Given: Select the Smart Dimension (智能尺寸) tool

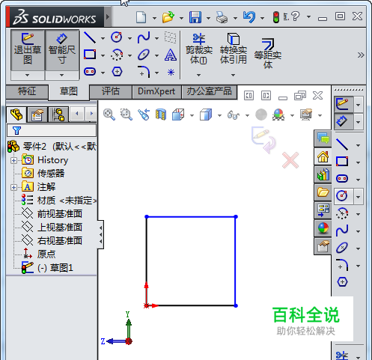Looking at the screenshot, I should click(x=62, y=51).
